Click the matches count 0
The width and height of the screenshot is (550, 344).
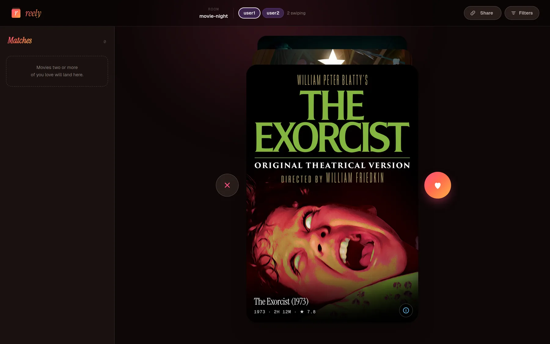pyautogui.click(x=105, y=42)
